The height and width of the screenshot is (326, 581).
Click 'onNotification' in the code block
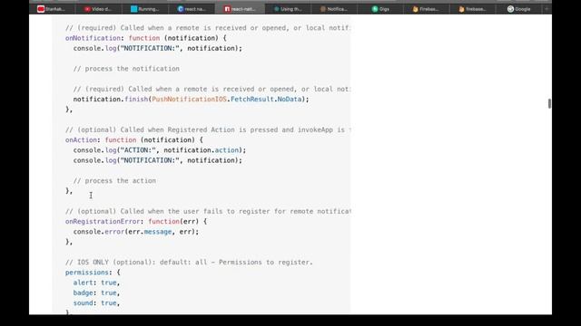coord(93,38)
